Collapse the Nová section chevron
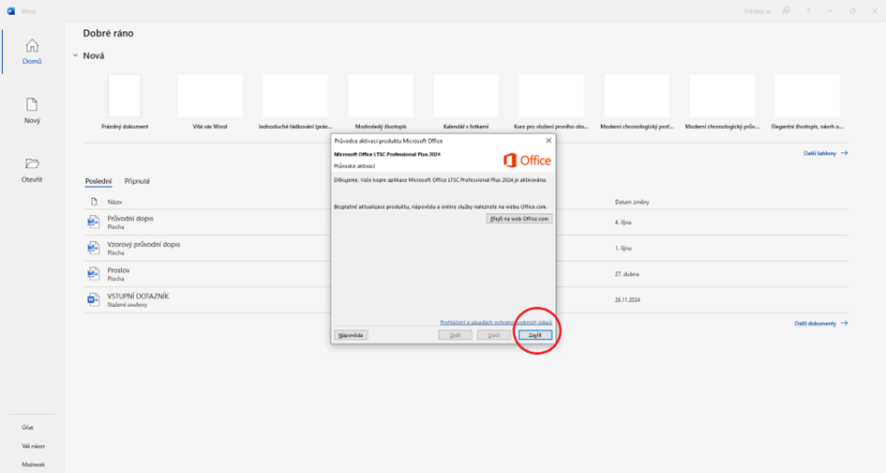 75,55
